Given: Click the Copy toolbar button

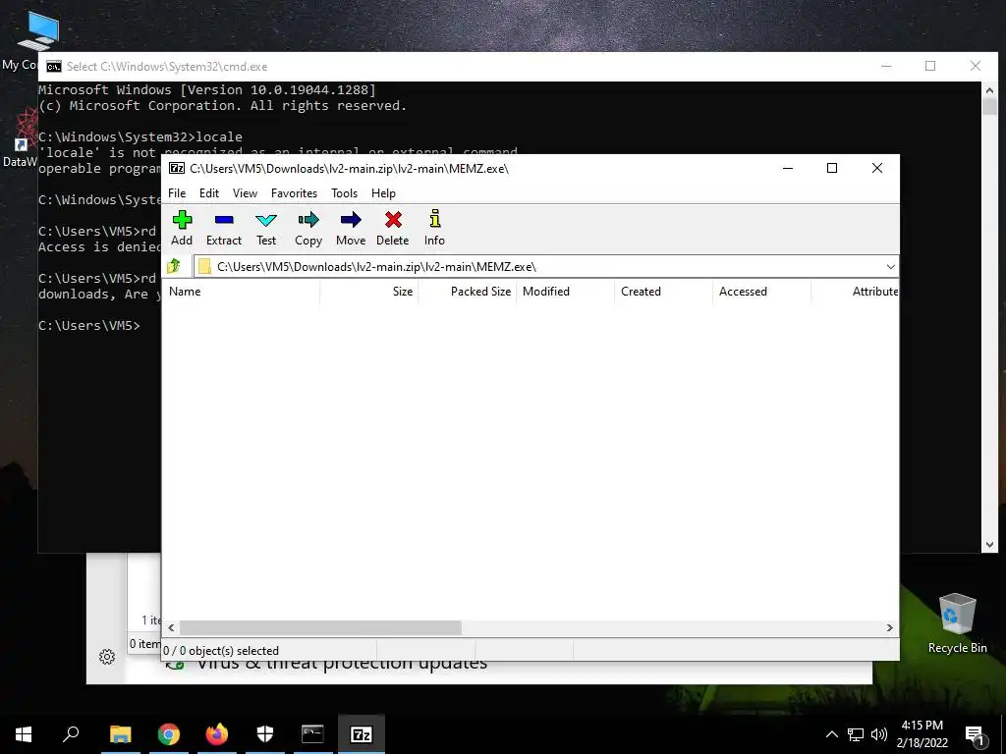Looking at the screenshot, I should click(308, 228).
